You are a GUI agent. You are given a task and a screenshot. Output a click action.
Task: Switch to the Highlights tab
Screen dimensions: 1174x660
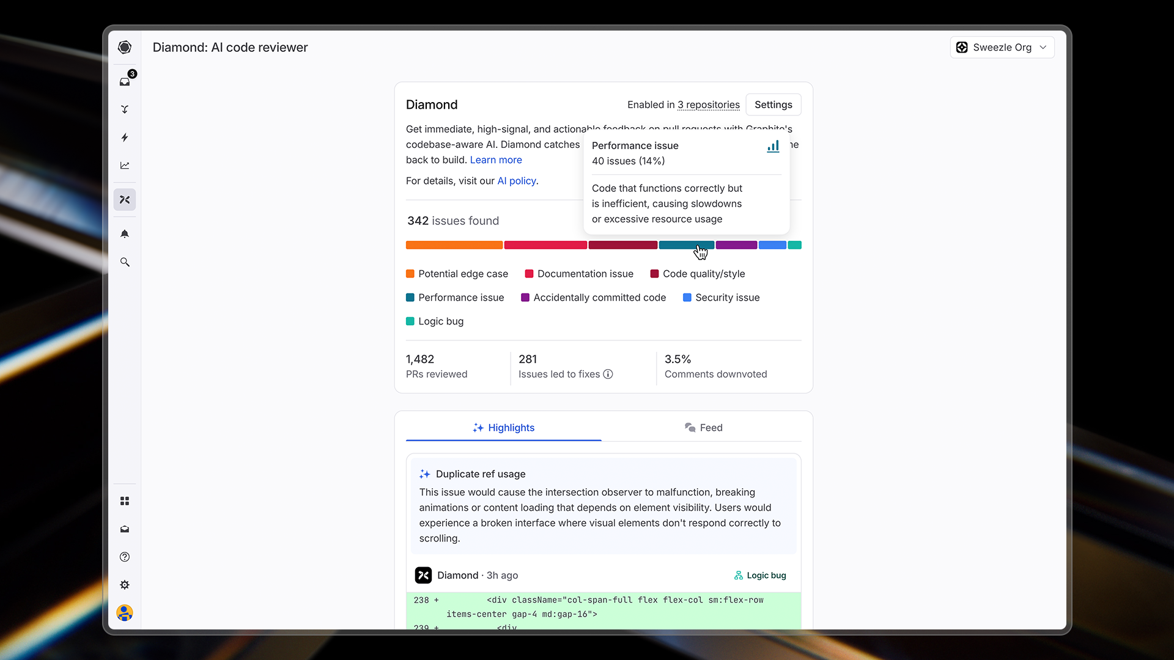click(504, 428)
